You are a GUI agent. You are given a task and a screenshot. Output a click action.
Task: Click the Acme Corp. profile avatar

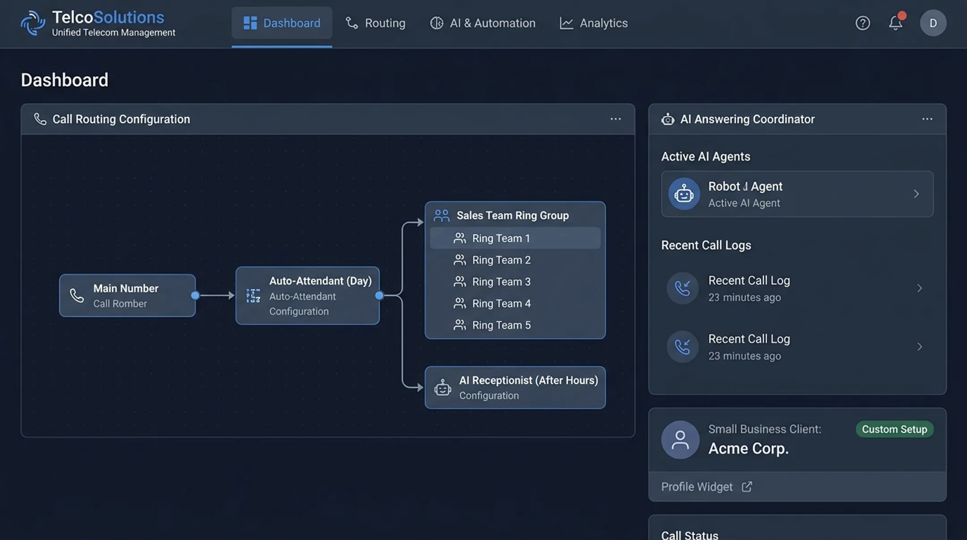(x=680, y=440)
